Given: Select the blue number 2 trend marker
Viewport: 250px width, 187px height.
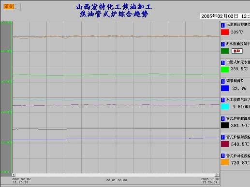Looking at the screenshot, I should pyautogui.click(x=223, y=44).
